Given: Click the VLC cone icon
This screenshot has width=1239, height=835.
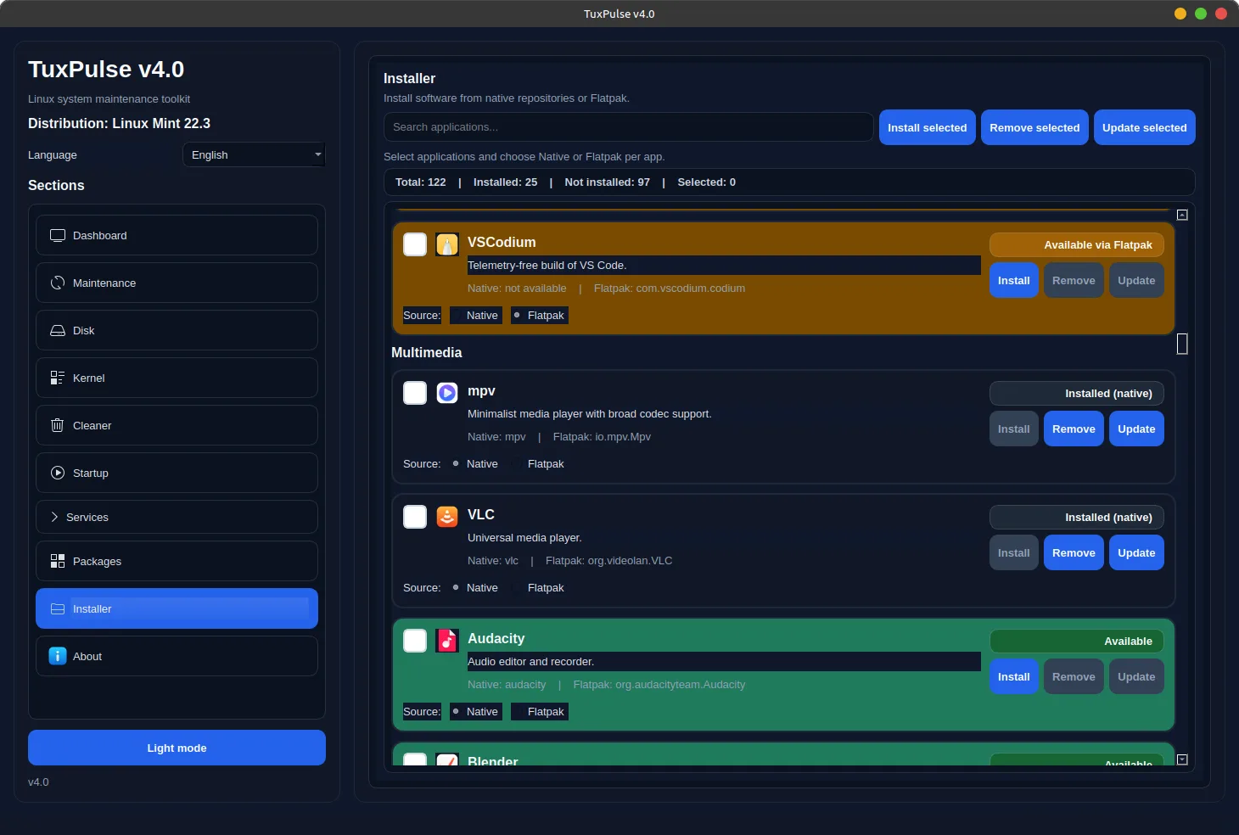Looking at the screenshot, I should pyautogui.click(x=447, y=517).
